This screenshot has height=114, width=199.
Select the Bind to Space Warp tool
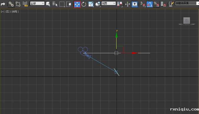tap(25, 4)
